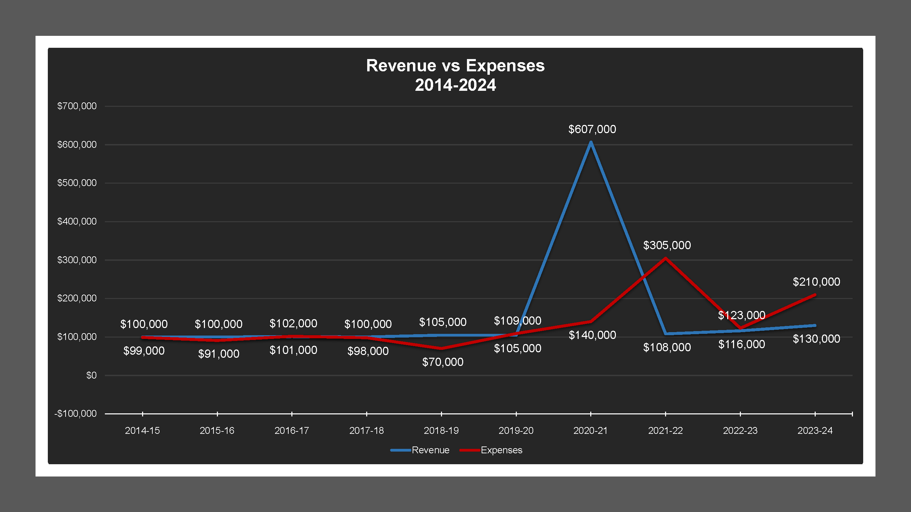Click the red Expenses line peak at 2021-22
Image resolution: width=911 pixels, height=512 pixels.
[665, 258]
